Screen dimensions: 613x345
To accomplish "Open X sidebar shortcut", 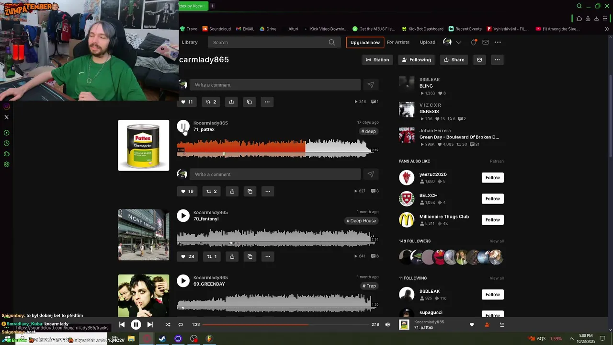I will click(6, 117).
